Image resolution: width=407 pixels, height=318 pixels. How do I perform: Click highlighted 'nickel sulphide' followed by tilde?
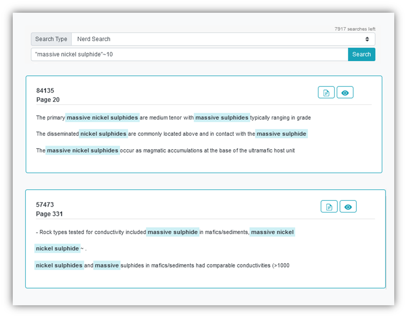pyautogui.click(x=57, y=248)
